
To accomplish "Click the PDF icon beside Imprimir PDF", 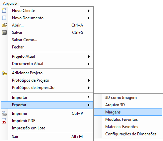I will pos(4,121).
